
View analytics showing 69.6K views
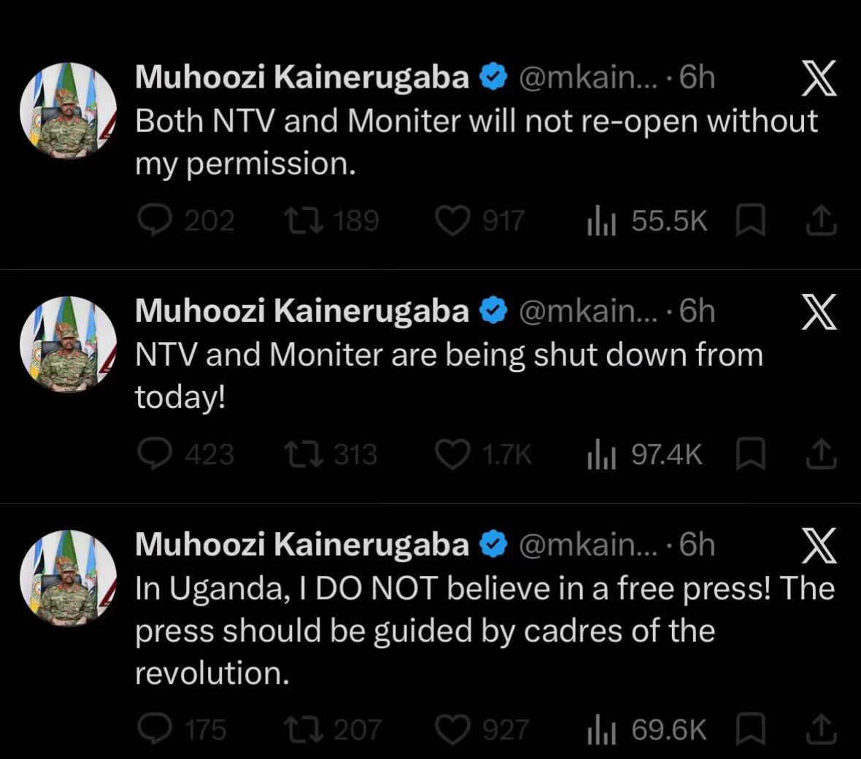tap(647, 730)
